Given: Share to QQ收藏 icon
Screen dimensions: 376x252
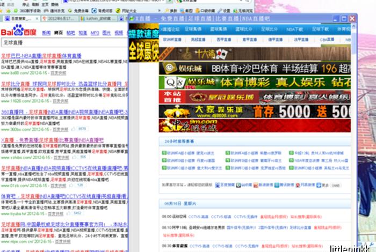Looking at the screenshot, I should 238,185.
